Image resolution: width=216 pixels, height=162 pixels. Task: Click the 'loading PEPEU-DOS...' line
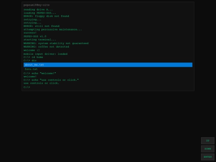(40, 13)
